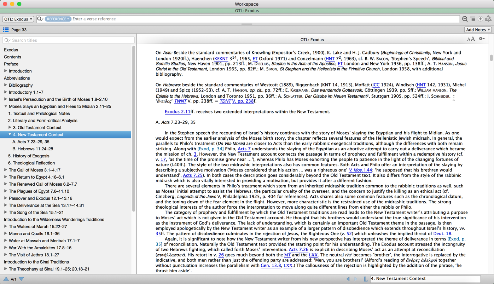Open the REFERENCE search type dropdown

58,19
